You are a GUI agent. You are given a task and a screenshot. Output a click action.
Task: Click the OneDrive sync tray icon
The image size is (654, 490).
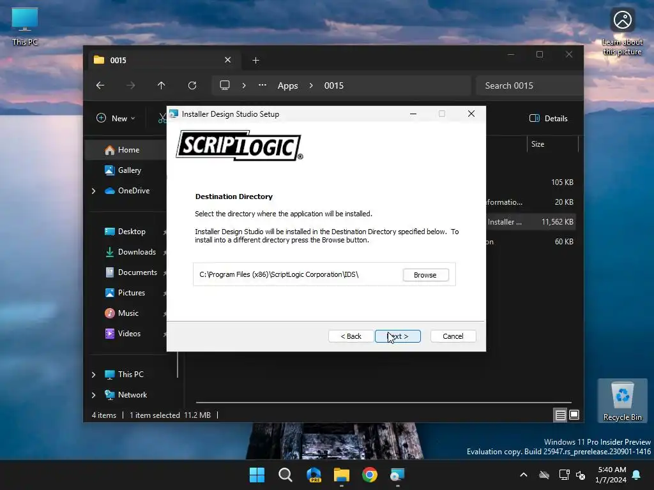coord(544,475)
